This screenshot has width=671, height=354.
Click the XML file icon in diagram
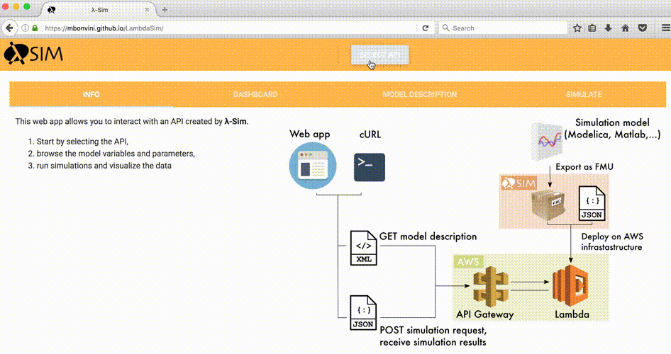(363, 248)
